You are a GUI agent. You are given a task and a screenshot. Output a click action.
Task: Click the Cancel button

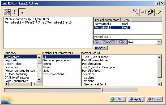[x=155, y=99]
